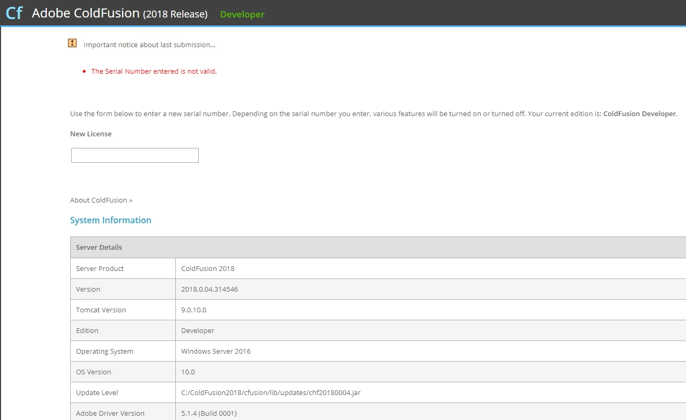The image size is (686, 420).
Task: Click the Server Product row label
Action: 100,268
